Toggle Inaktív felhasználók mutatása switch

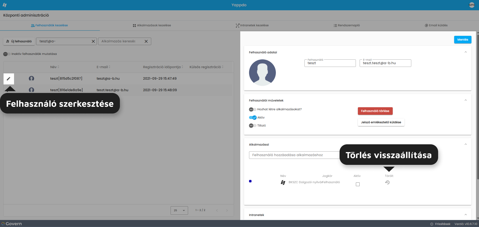click(x=7, y=54)
